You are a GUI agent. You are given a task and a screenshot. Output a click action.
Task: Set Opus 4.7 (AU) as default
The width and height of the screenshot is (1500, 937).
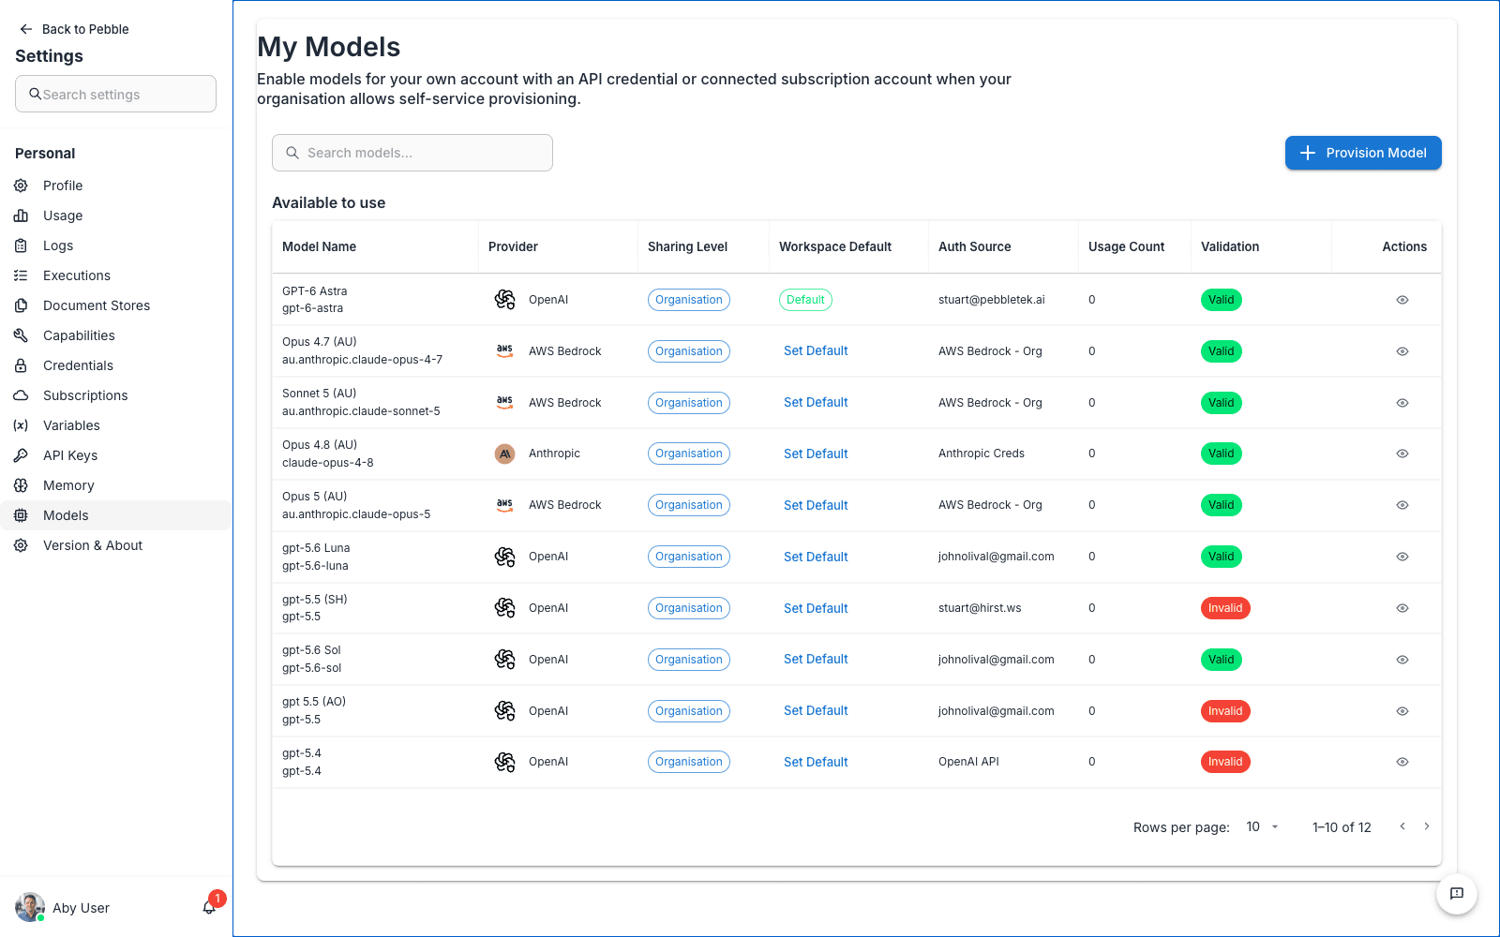tap(816, 351)
